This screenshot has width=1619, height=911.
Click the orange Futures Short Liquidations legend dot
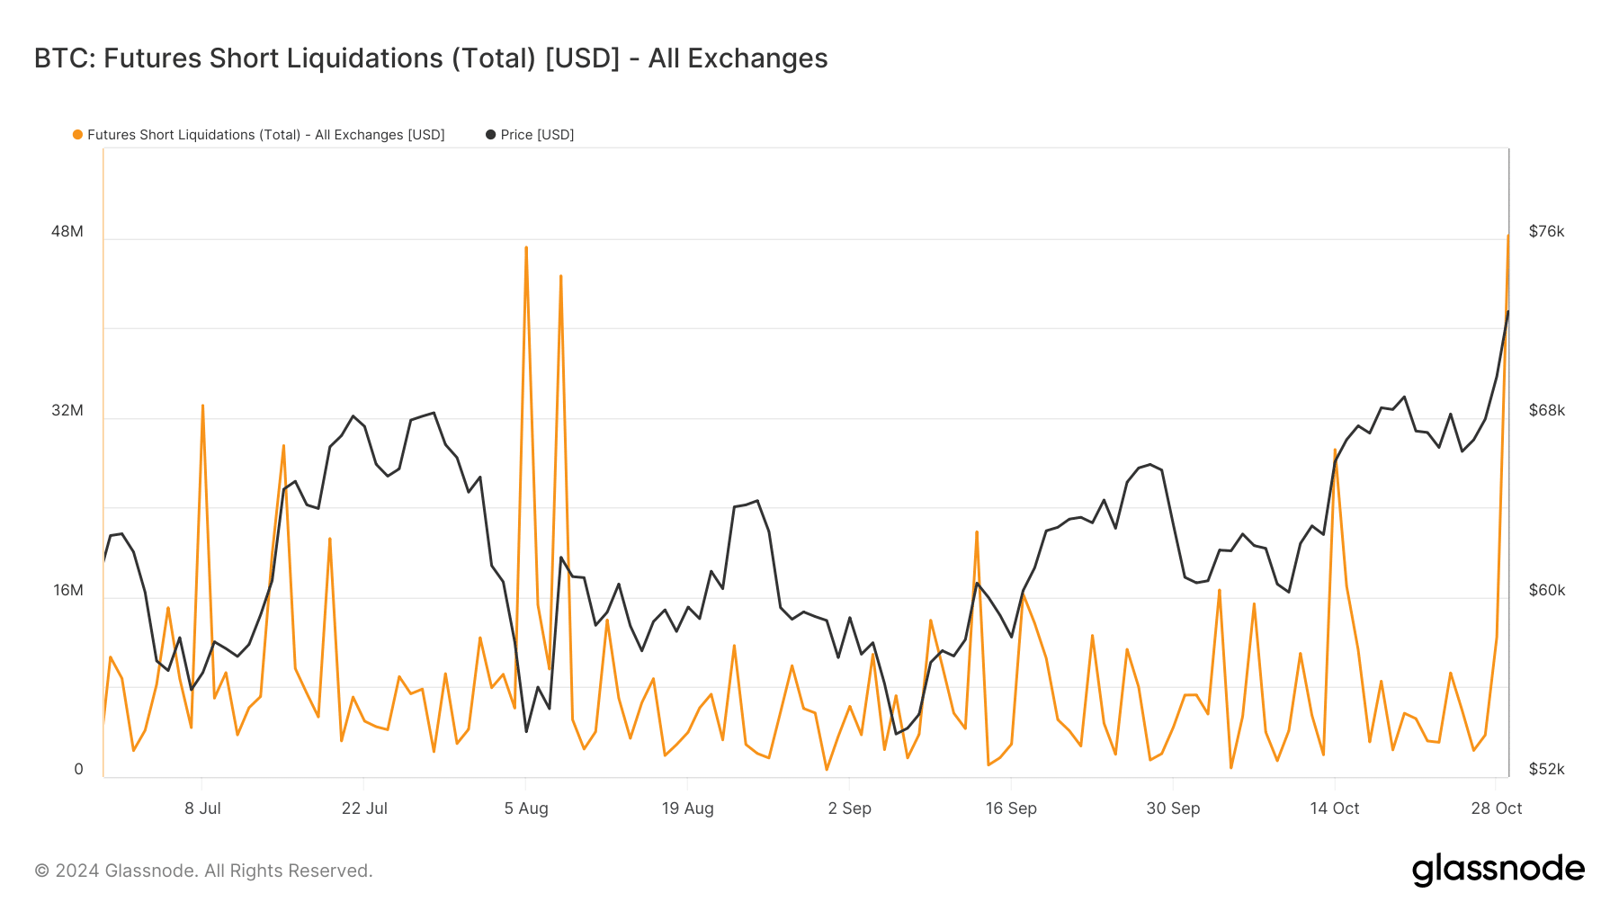coord(78,135)
